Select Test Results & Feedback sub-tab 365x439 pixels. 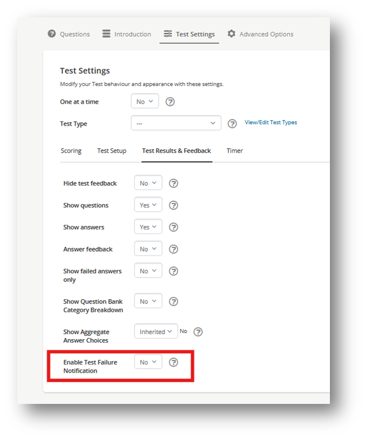point(177,151)
